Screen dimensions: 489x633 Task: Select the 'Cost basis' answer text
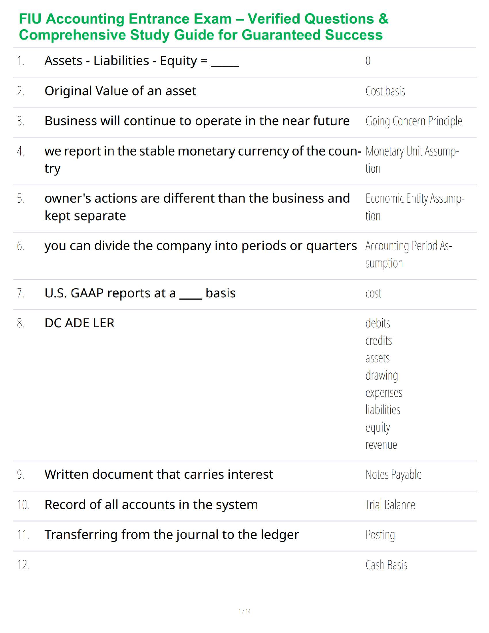385,91
